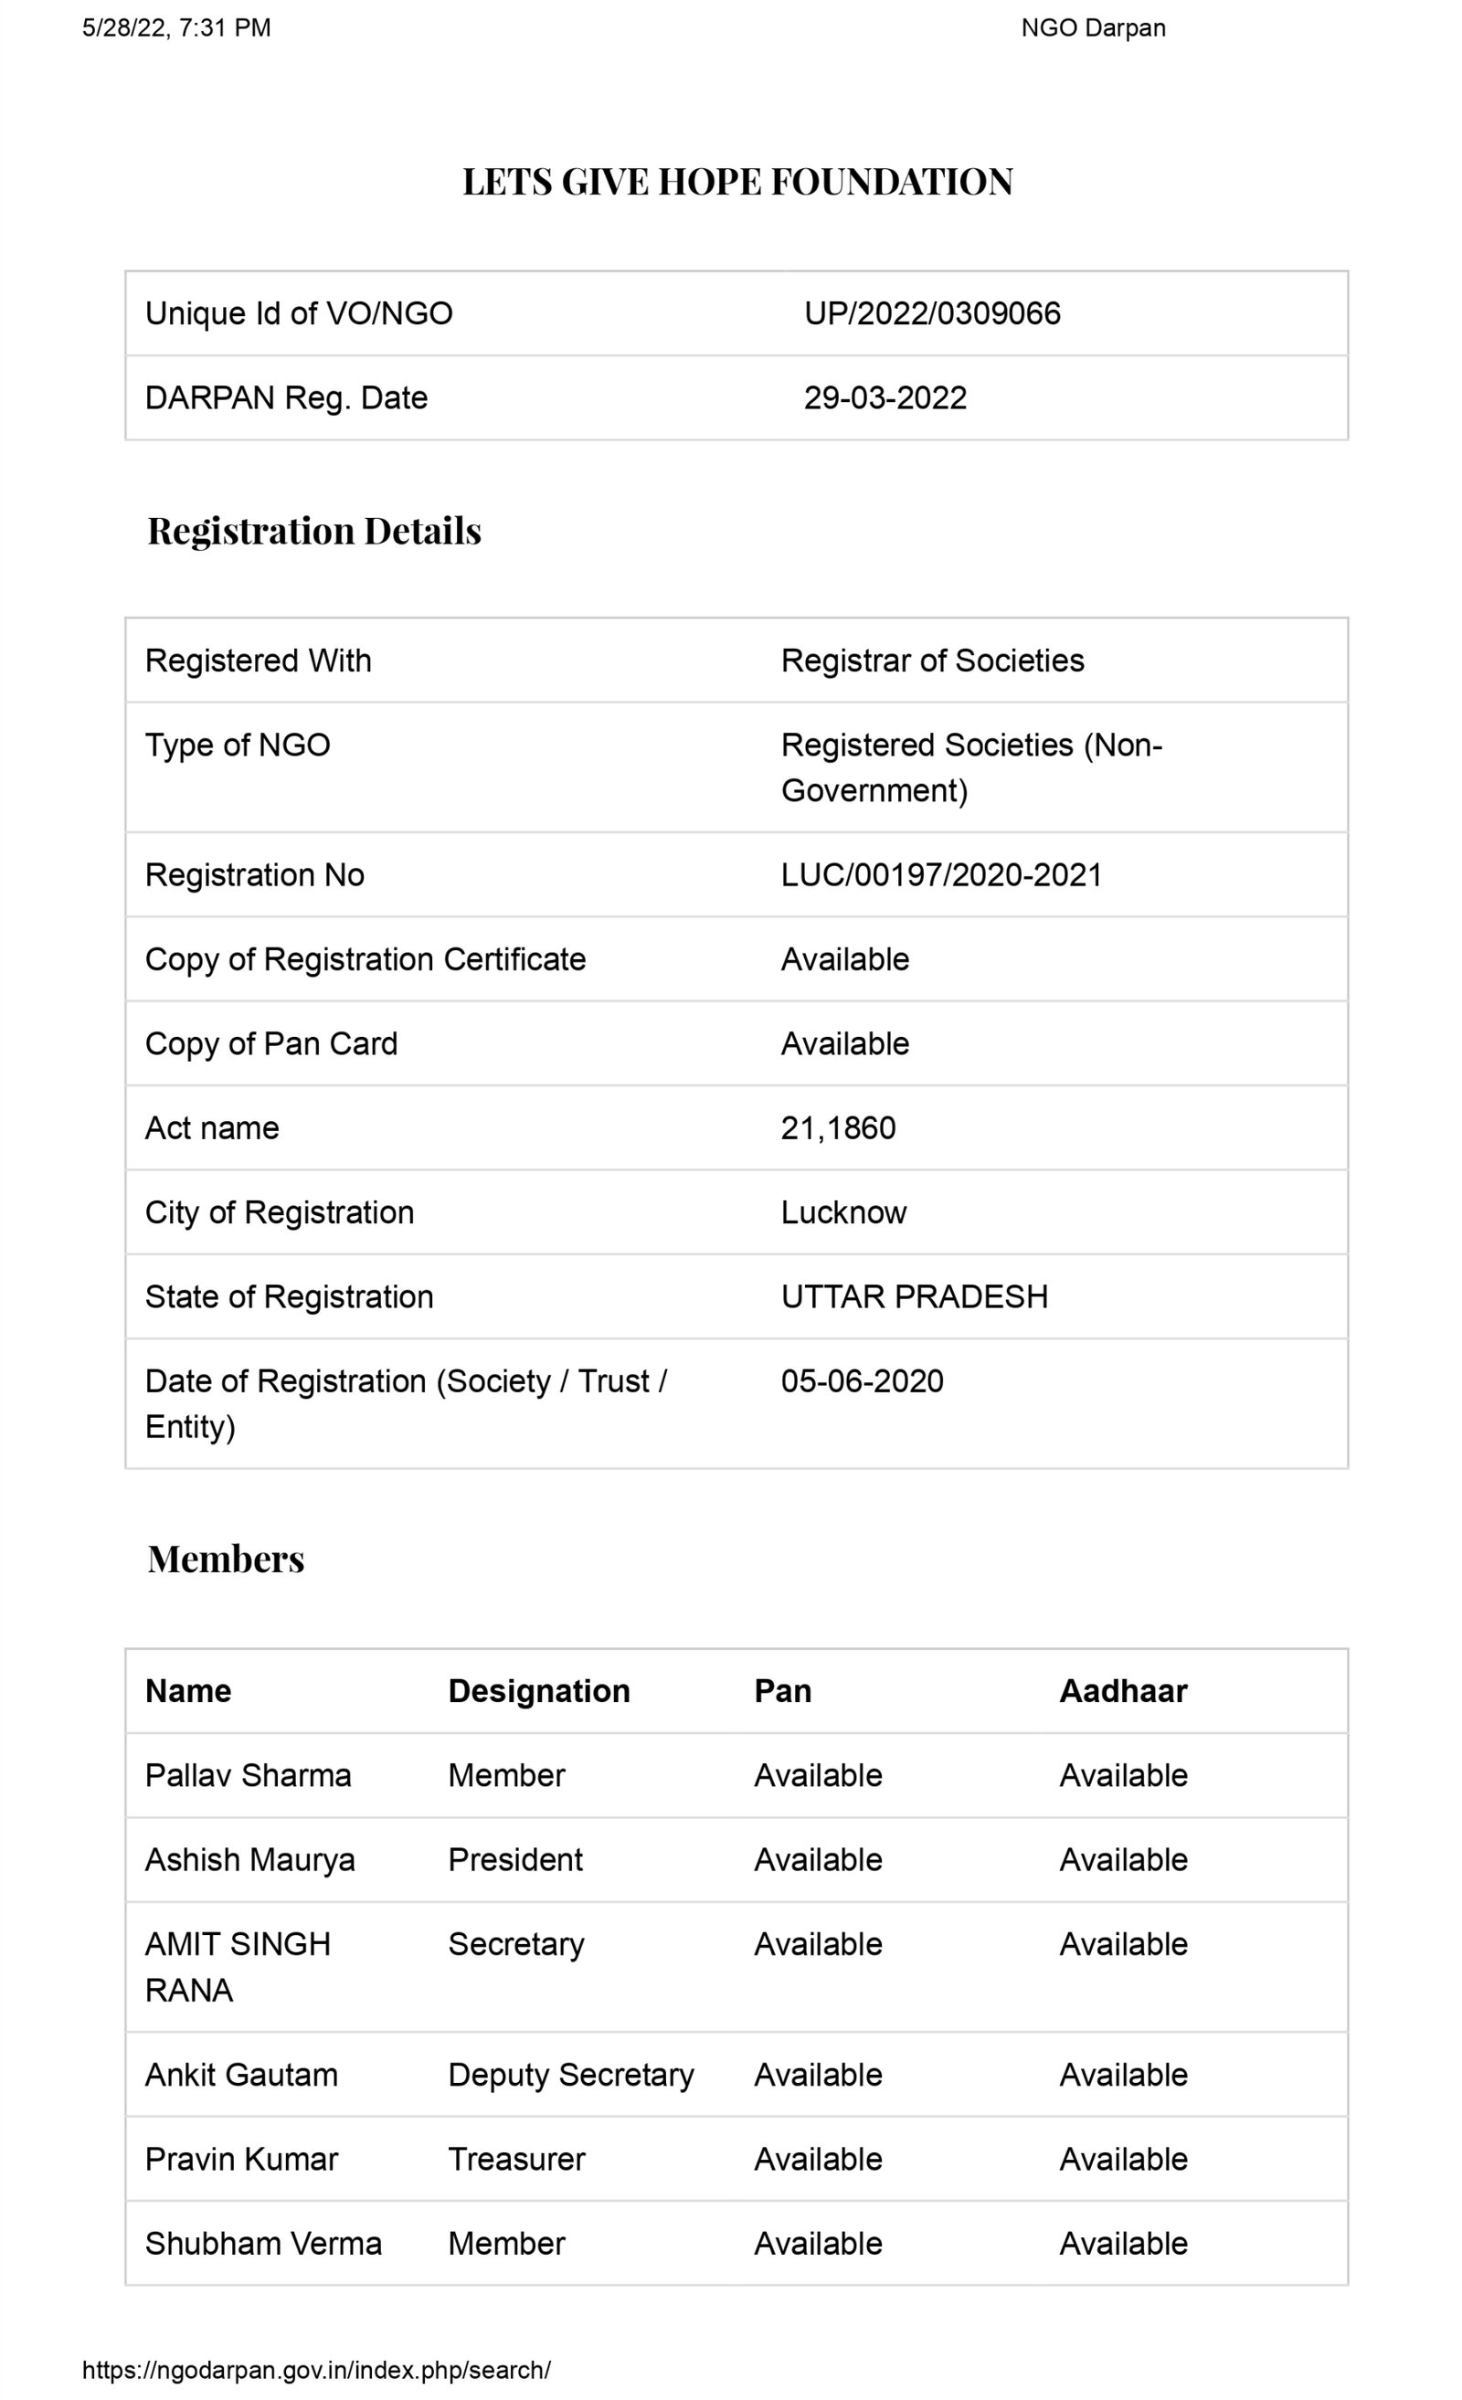1462x2400 pixels.
Task: Click the Aadhaar column header
Action: [x=1123, y=1691]
